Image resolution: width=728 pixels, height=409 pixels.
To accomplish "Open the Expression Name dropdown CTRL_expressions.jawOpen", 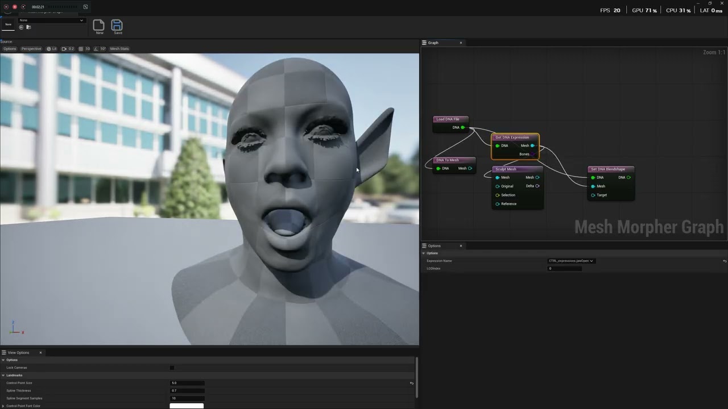I will point(571,261).
